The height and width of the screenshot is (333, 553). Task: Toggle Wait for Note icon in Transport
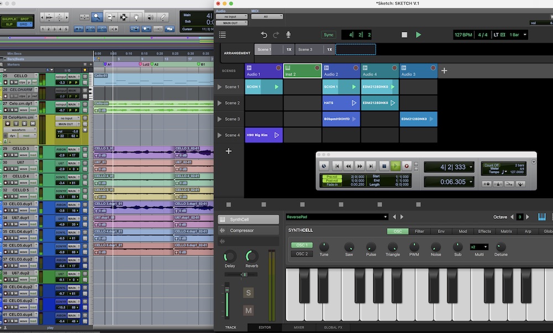[487, 184]
